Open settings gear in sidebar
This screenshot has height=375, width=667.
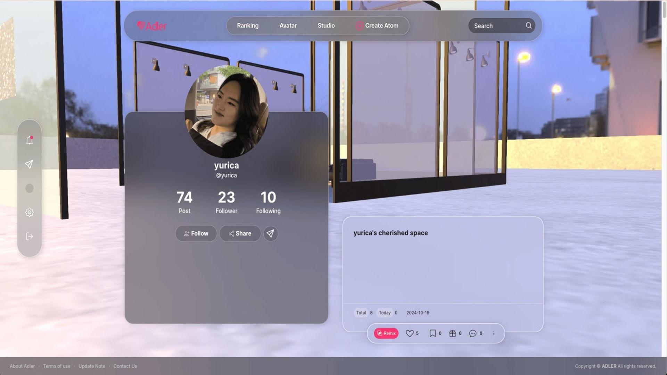click(30, 212)
